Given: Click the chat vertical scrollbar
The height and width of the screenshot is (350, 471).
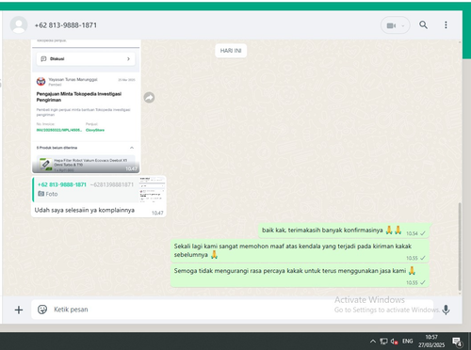Looking at the screenshot, I should [x=460, y=247].
